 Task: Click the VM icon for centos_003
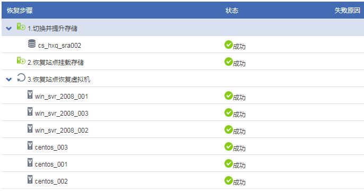(x=30, y=145)
